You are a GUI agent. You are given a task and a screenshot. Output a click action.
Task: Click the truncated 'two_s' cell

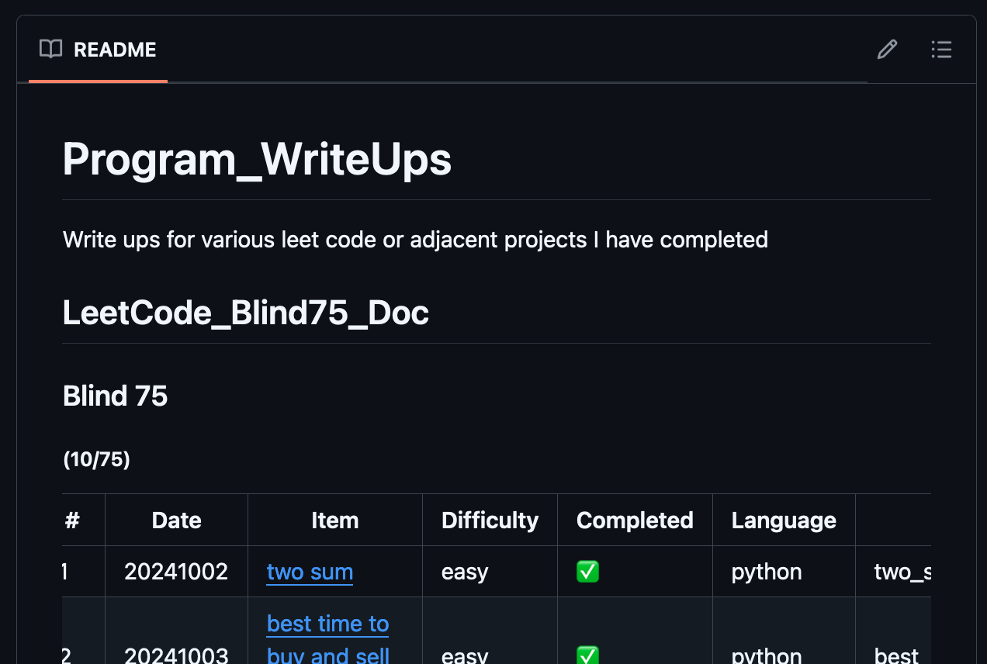pyautogui.click(x=902, y=572)
